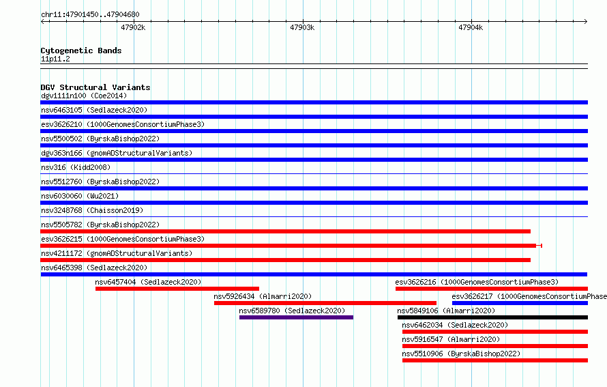Select nsv6462034 (Sedlazeck2020) label

click(455, 325)
